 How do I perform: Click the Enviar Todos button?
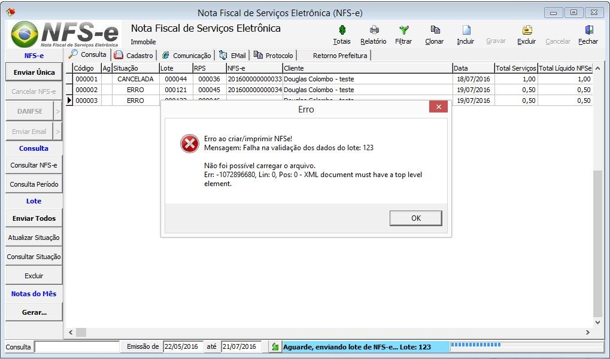34,218
